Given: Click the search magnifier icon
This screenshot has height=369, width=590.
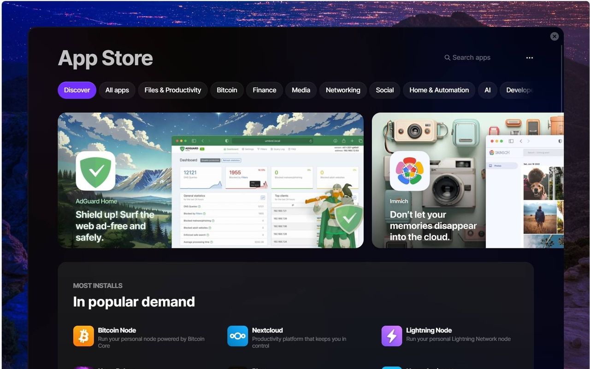Looking at the screenshot, I should 447,58.
